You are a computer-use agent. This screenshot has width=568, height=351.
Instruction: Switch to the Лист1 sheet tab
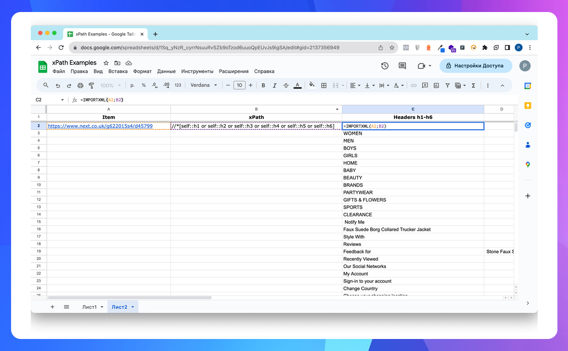tap(90, 307)
